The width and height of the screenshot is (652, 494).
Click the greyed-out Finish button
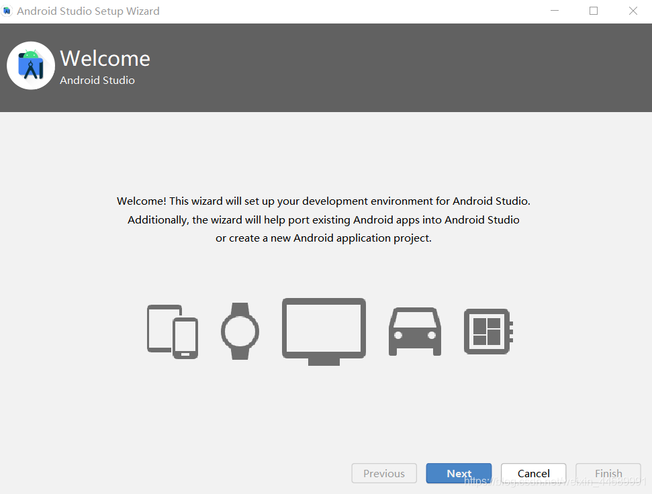coord(608,473)
